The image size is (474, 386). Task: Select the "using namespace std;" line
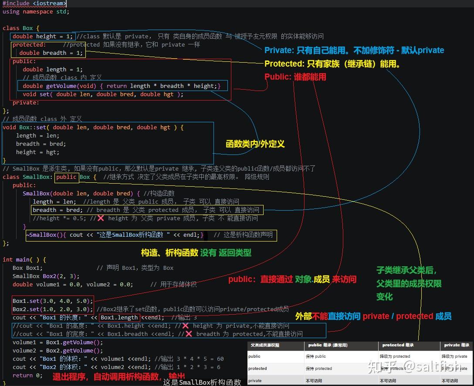coord(36,11)
